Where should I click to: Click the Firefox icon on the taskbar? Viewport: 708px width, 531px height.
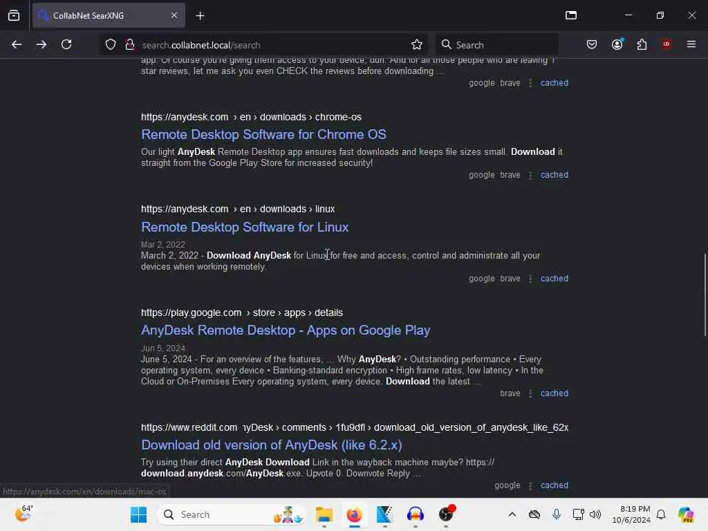(355, 514)
